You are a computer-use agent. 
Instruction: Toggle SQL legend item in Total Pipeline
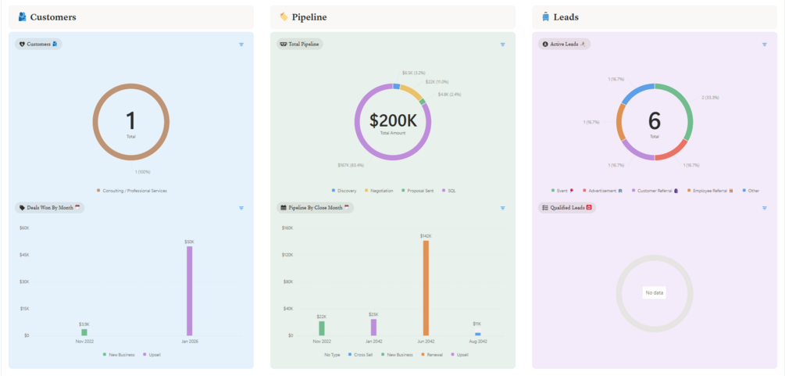coord(448,191)
